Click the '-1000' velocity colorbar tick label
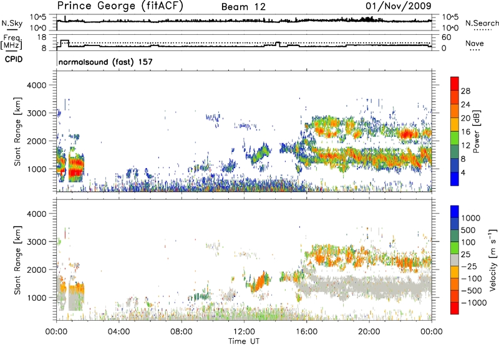The width and height of the screenshot is (499, 345). 473,303
